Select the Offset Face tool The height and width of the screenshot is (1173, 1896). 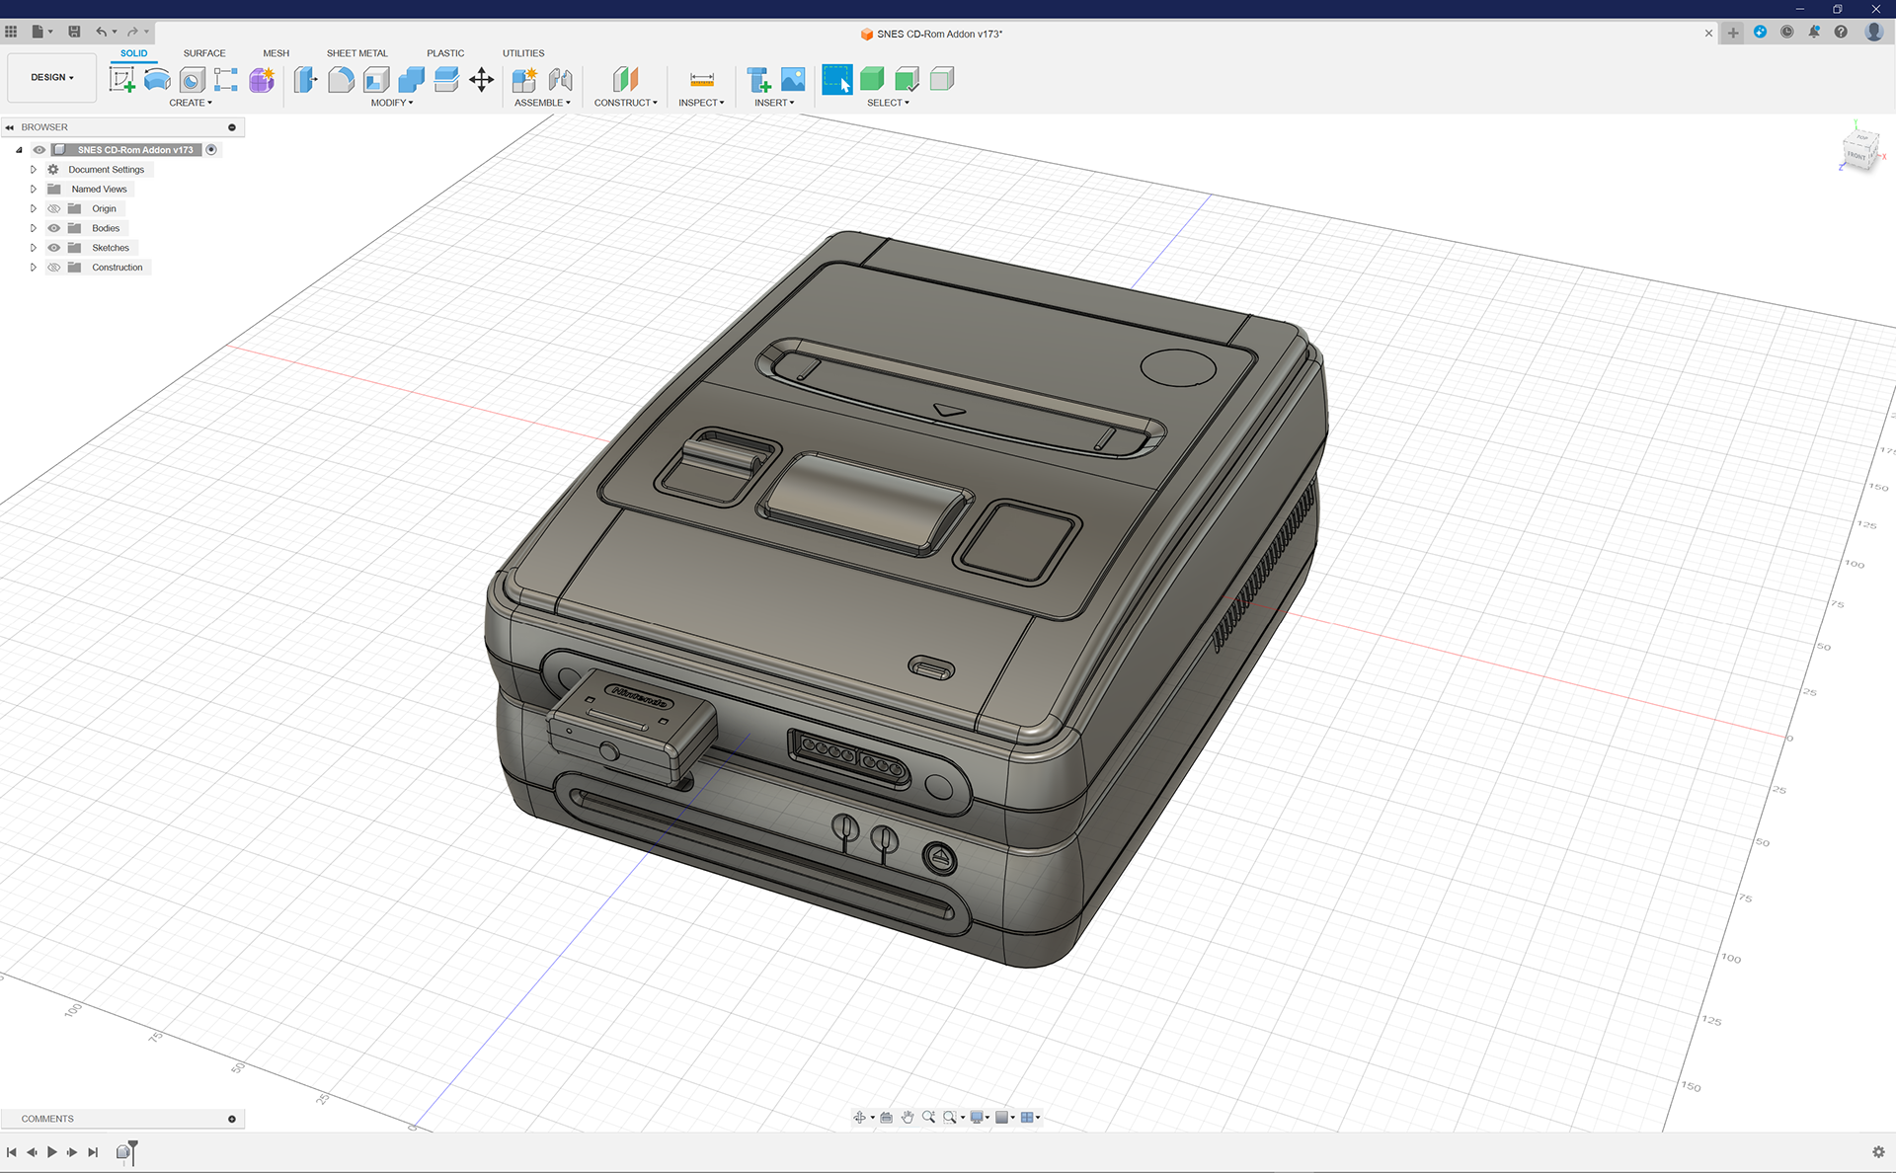pos(446,79)
